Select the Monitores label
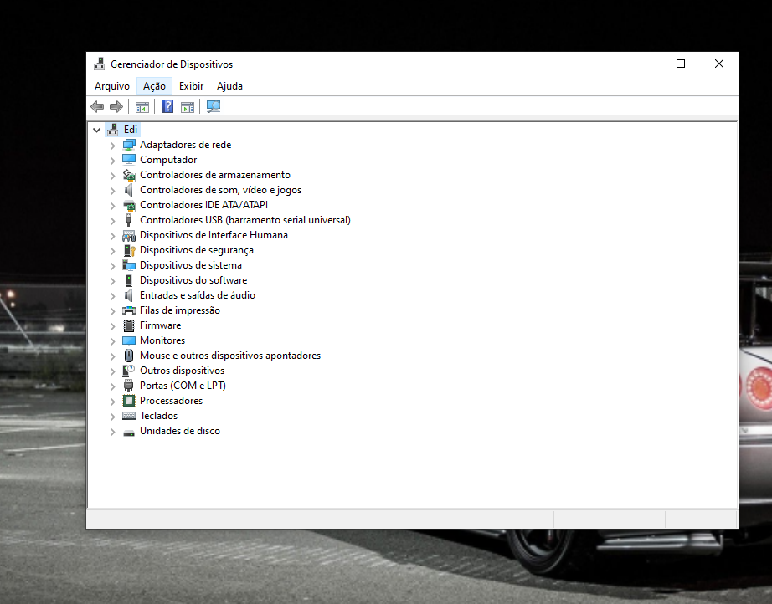Viewport: 772px width, 604px height. pyautogui.click(x=162, y=340)
